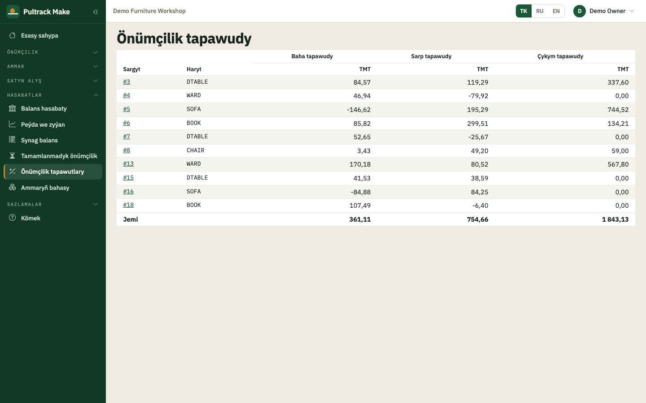Click the chart icon for Peýda we zyýan
This screenshot has width=646, height=403.
click(x=13, y=124)
